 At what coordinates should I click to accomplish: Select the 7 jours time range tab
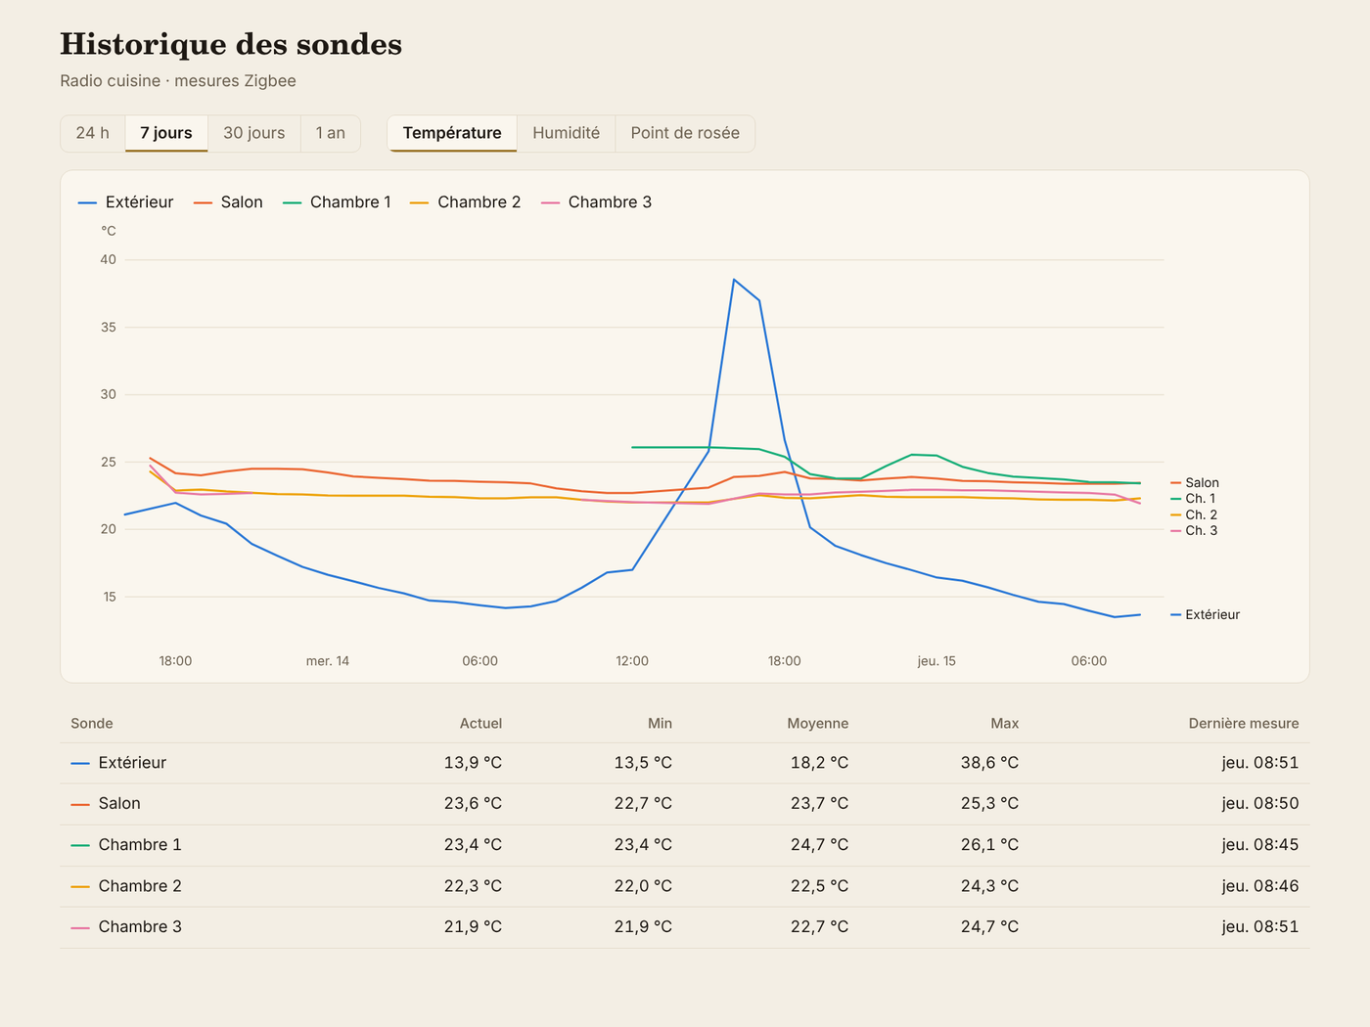[x=166, y=133]
